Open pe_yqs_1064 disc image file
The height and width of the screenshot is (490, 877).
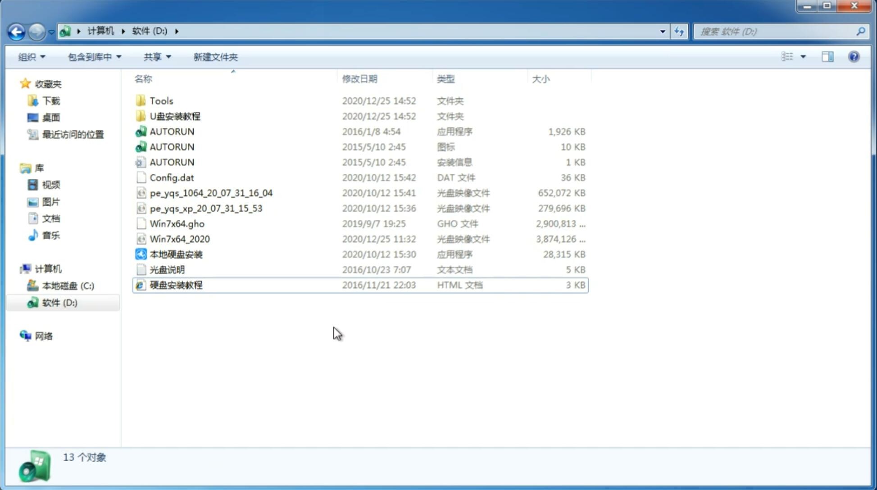pyautogui.click(x=211, y=193)
